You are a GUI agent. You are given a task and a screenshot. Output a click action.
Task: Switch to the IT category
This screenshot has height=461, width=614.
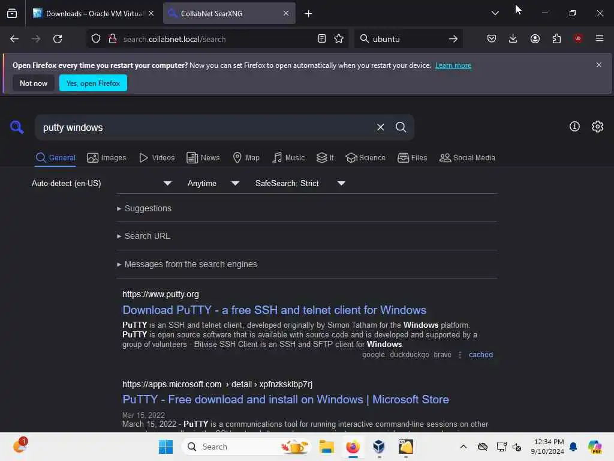[325, 158]
